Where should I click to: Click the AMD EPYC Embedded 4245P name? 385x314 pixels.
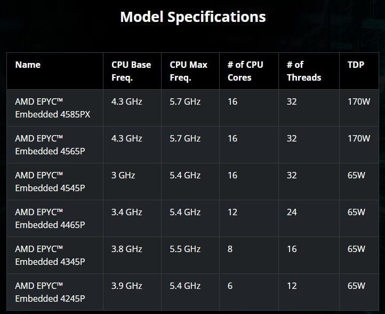(50, 292)
